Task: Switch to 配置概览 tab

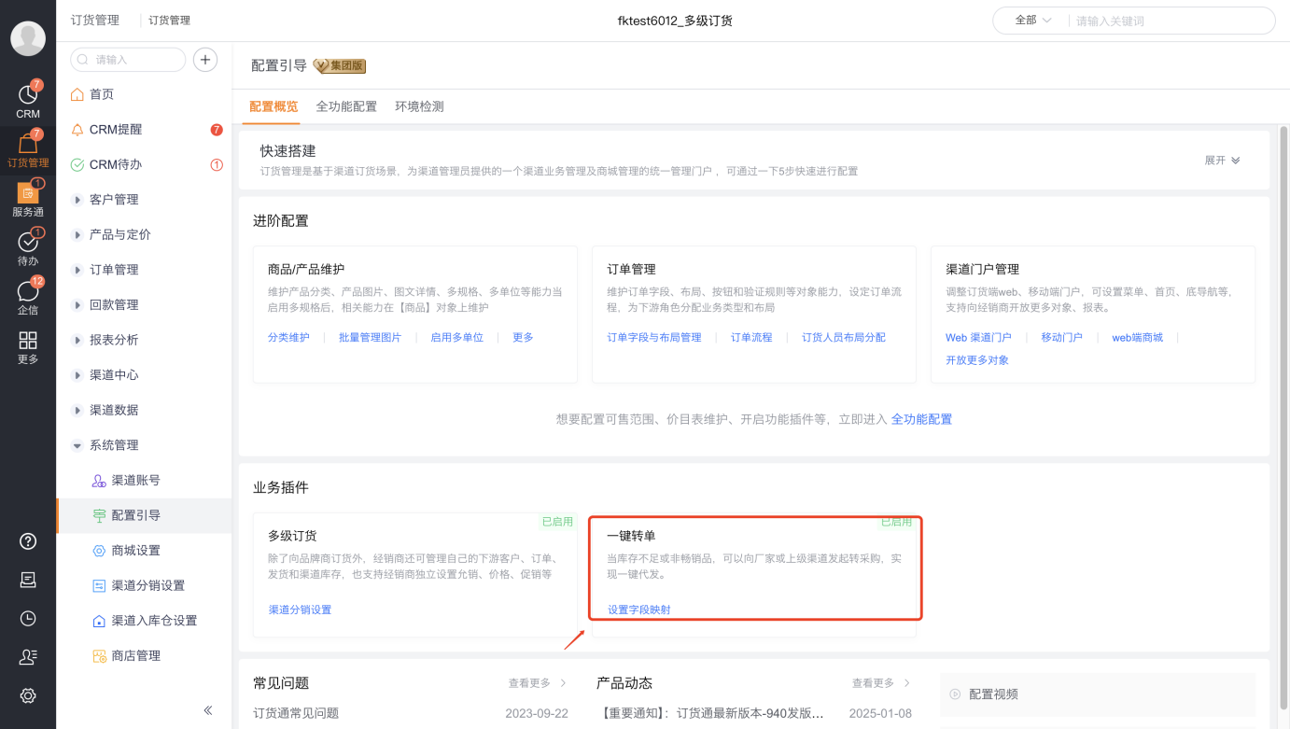Action: (273, 106)
